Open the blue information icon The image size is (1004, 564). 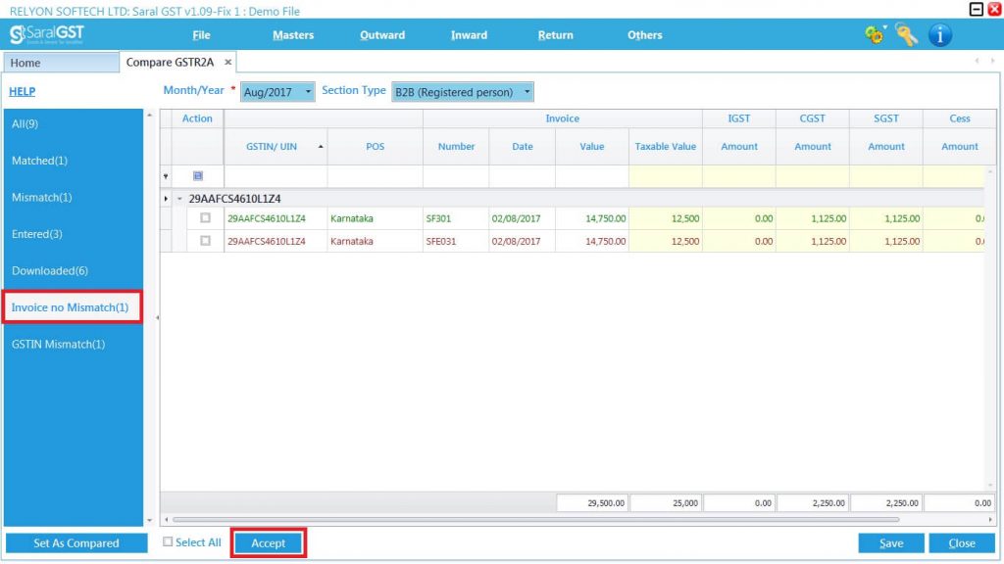point(940,34)
